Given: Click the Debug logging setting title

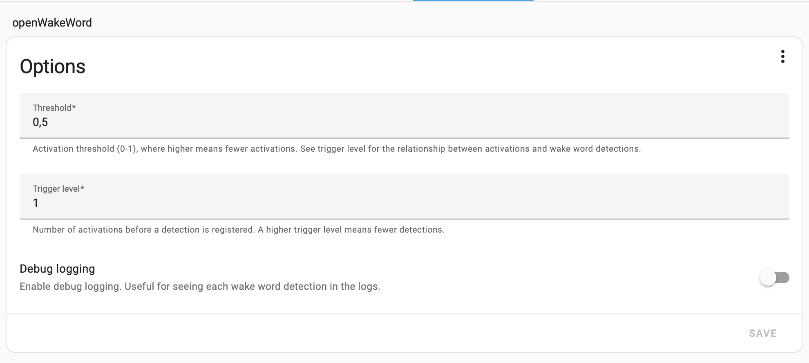Looking at the screenshot, I should click(x=57, y=269).
